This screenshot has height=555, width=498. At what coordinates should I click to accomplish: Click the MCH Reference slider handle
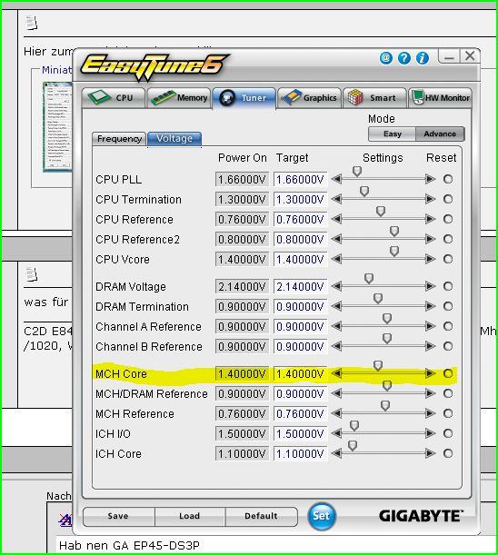pos(385,406)
